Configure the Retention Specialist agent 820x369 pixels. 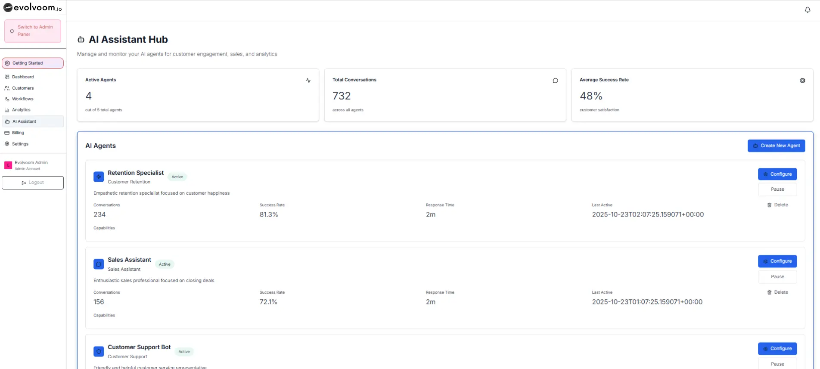[777, 174]
